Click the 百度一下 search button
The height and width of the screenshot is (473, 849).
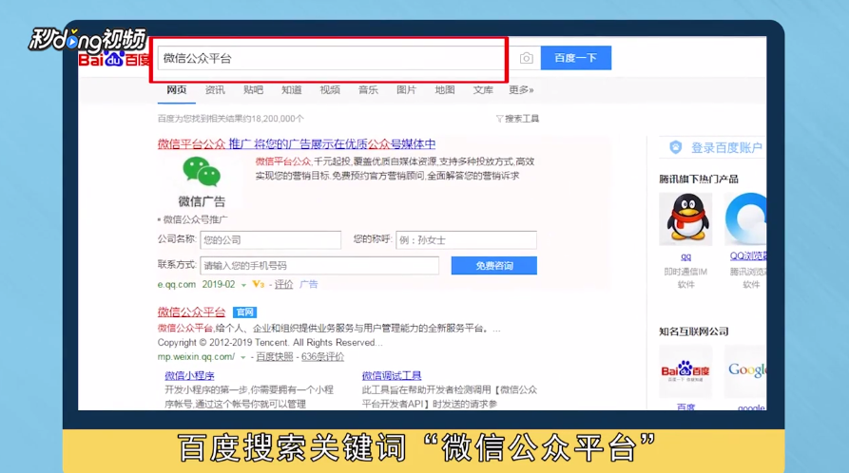(575, 58)
